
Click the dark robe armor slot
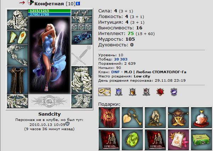point(17,80)
